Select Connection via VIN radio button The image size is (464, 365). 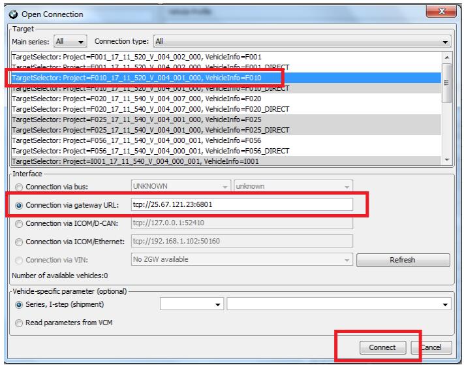(19, 261)
